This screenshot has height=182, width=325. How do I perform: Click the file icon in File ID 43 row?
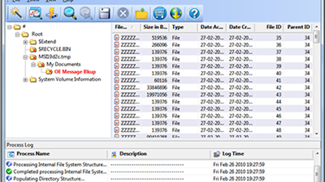(117, 95)
